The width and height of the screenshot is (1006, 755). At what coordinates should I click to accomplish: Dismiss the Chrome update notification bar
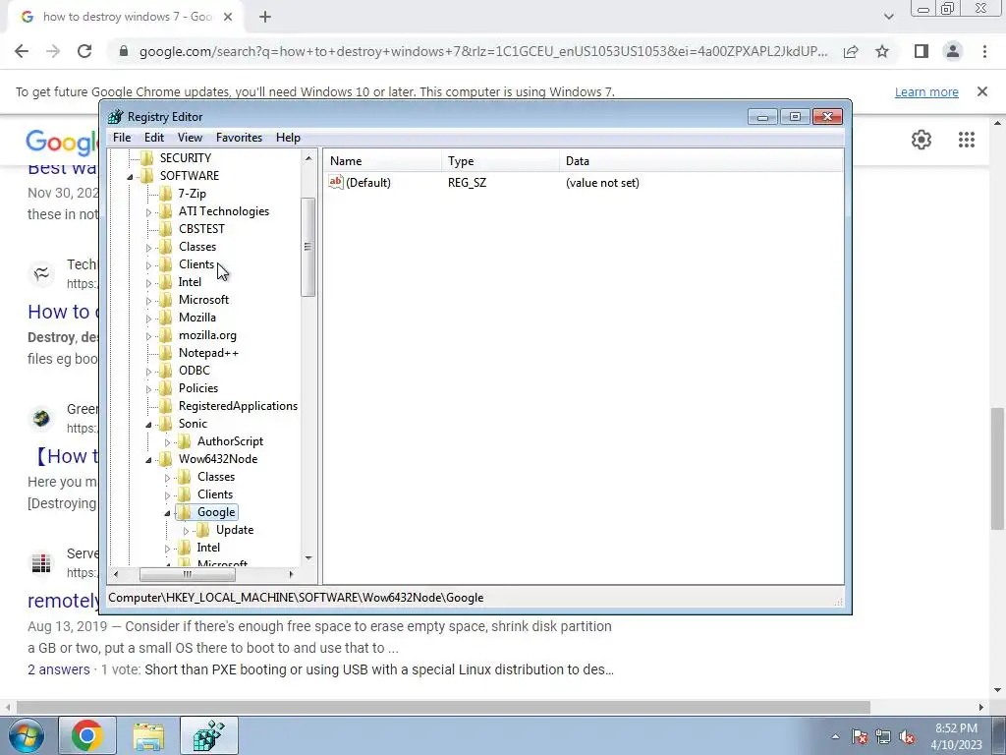982,91
